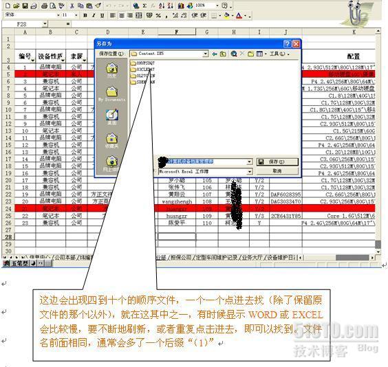Toggle left text alignment
The width and height of the screenshot is (388, 367).
tap(113, 16)
